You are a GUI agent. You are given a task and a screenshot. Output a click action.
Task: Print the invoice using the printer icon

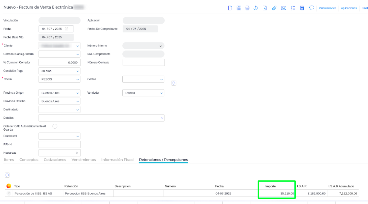click(247, 8)
